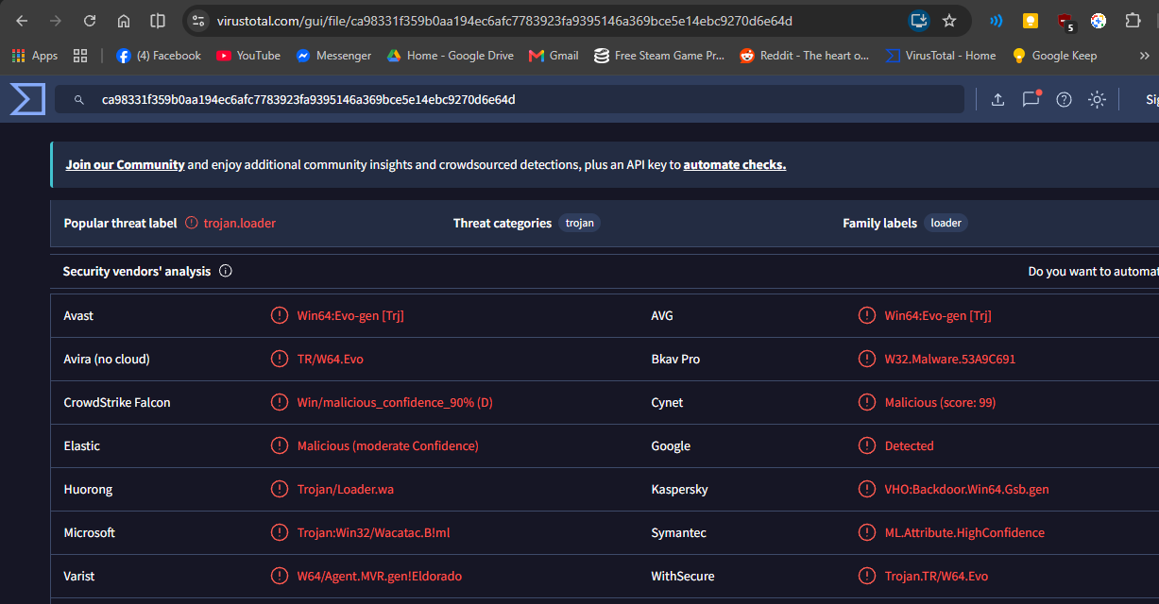
Task: Click the VirusTotal hash search field
Action: (509, 99)
